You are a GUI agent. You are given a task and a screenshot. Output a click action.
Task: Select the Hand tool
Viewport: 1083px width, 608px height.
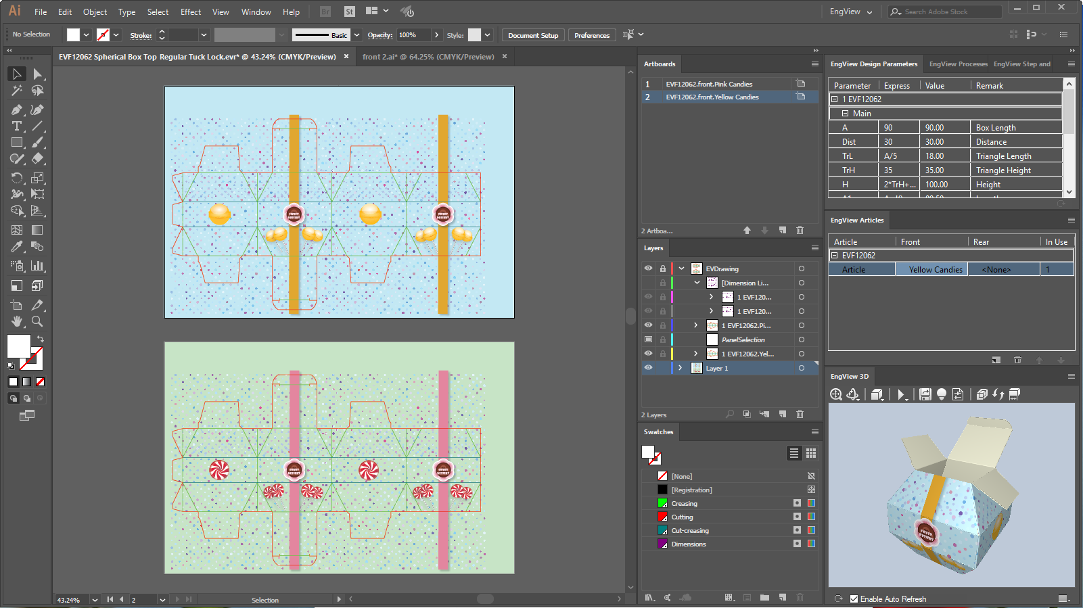(17, 322)
